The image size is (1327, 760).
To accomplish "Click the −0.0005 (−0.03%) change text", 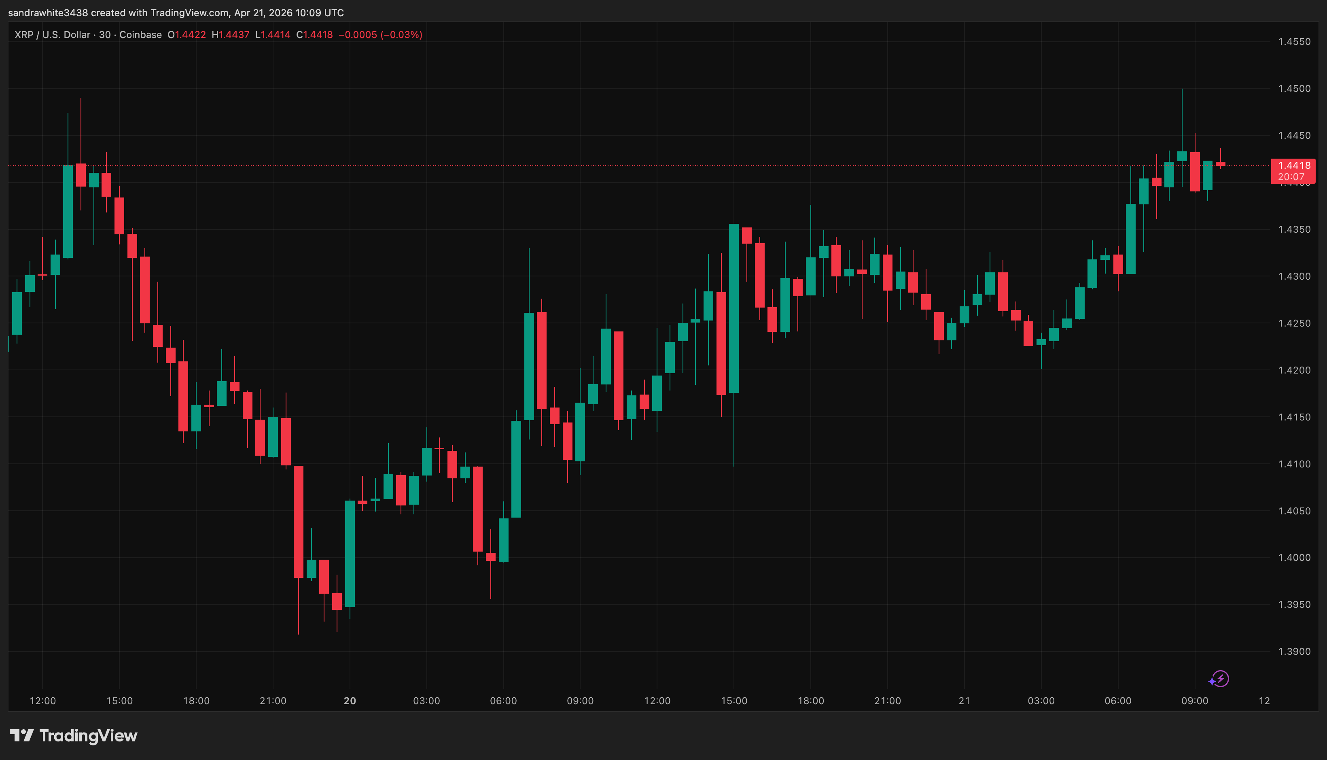I will (x=380, y=35).
